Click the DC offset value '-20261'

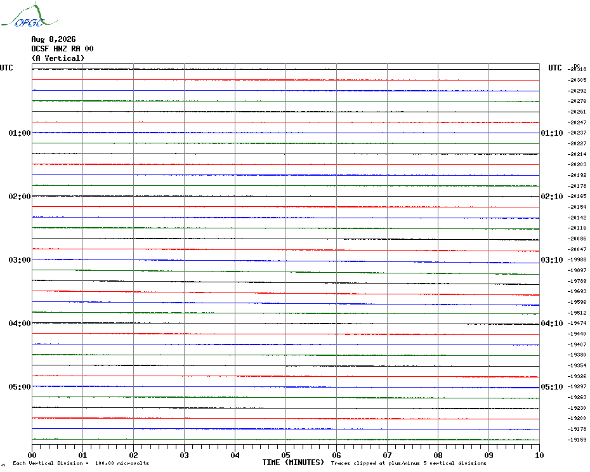(577, 112)
